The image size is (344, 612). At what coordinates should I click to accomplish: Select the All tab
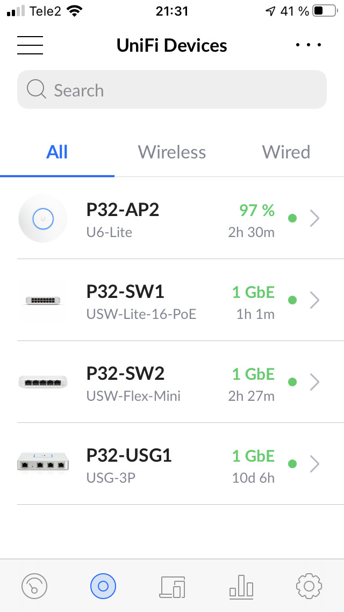click(x=57, y=152)
